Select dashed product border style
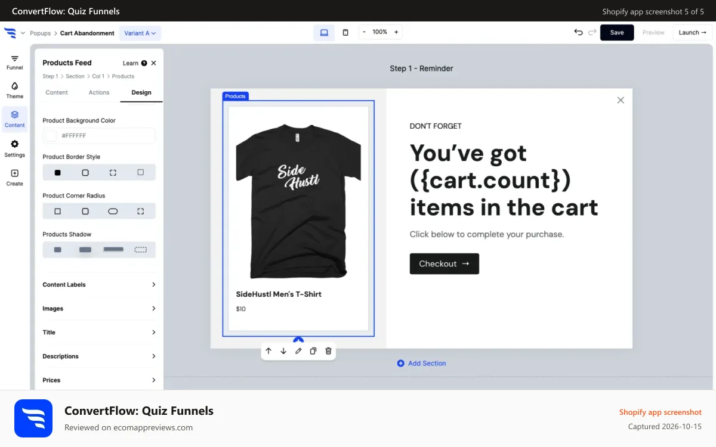 tap(113, 172)
